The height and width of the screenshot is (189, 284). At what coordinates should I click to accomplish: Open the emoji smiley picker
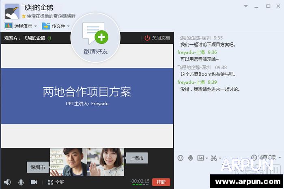tap(181, 158)
